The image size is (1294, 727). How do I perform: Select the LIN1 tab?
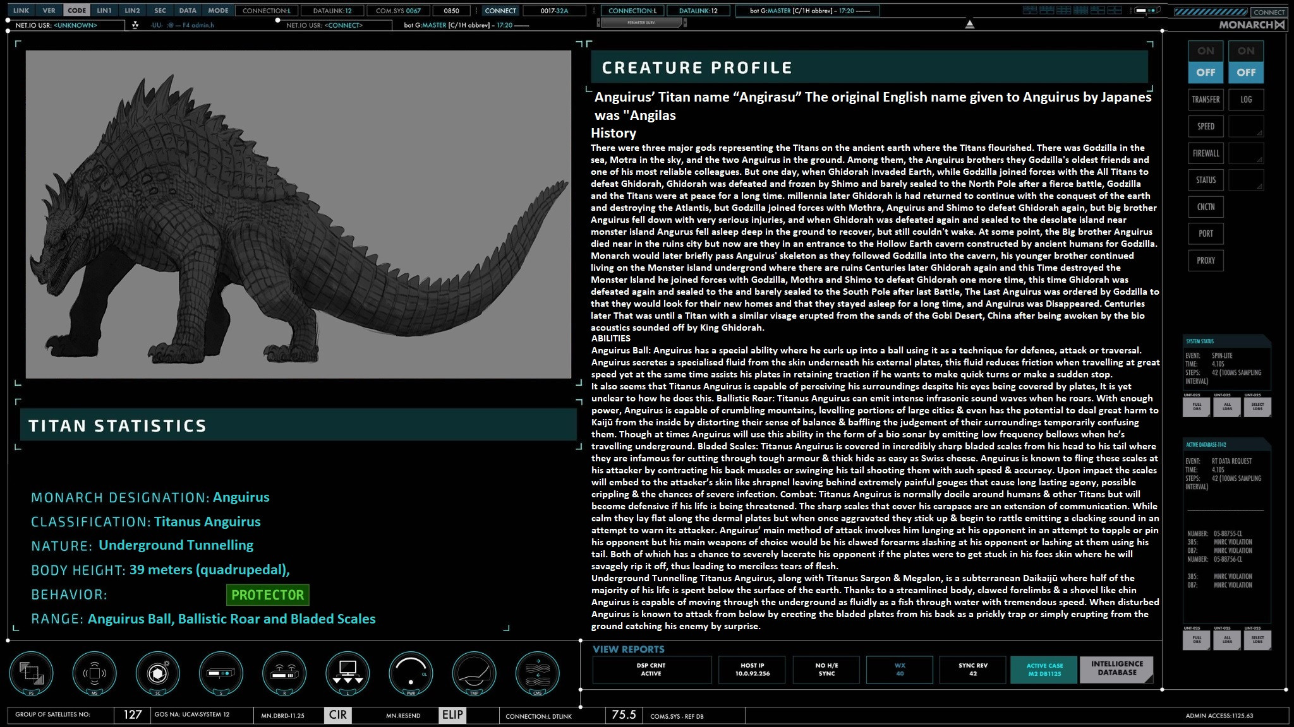(104, 11)
